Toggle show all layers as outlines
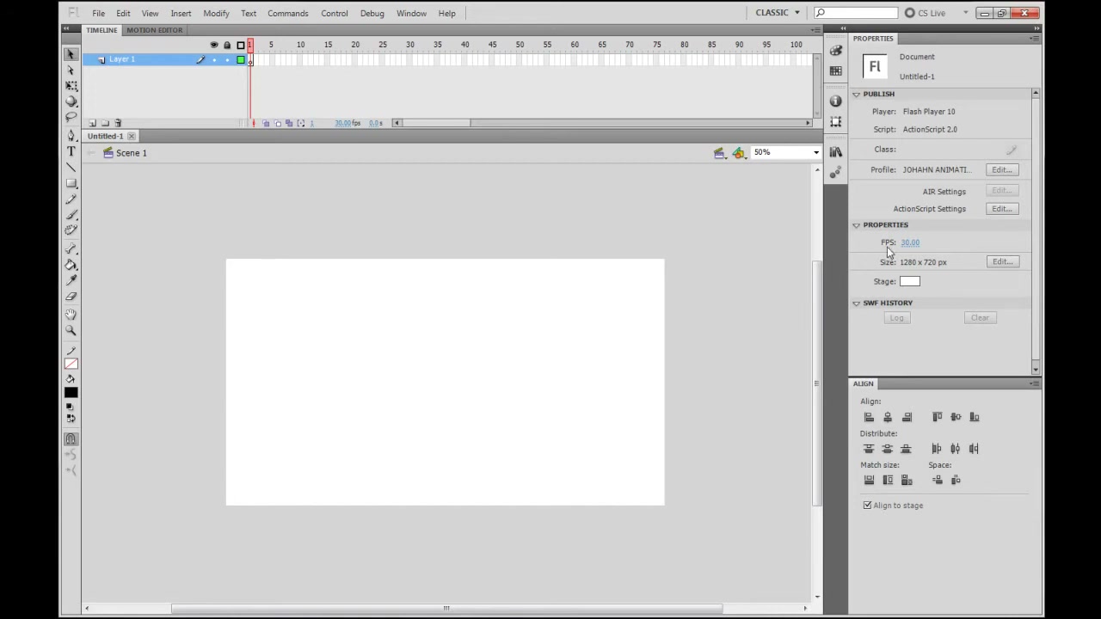This screenshot has width=1101, height=619. (x=241, y=45)
